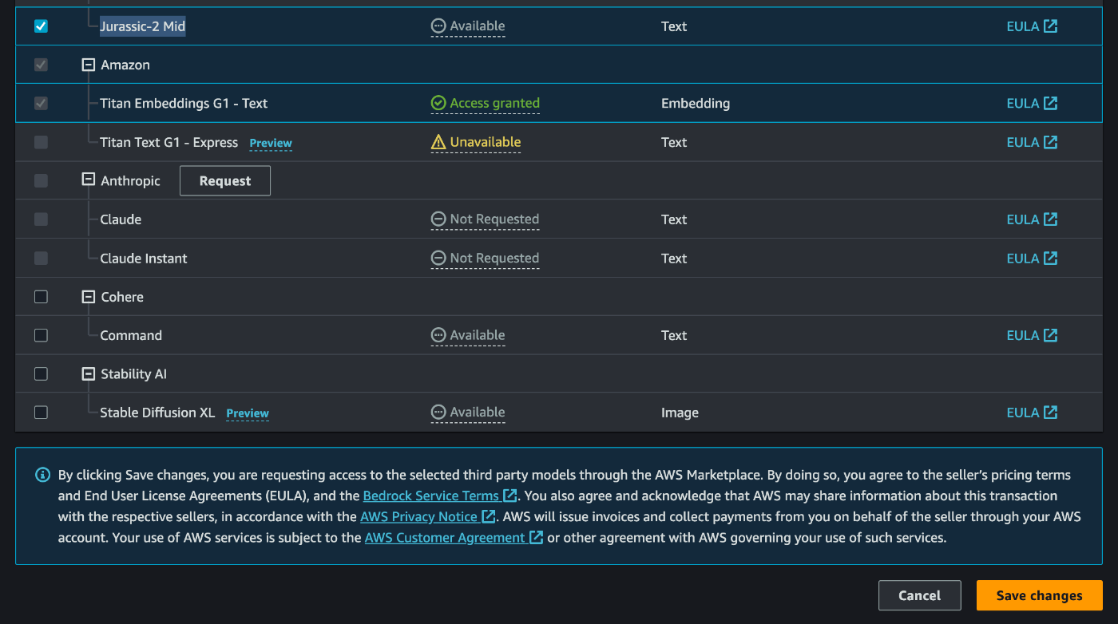
Task: Select the Stability AI provider checkbox
Action: click(41, 374)
